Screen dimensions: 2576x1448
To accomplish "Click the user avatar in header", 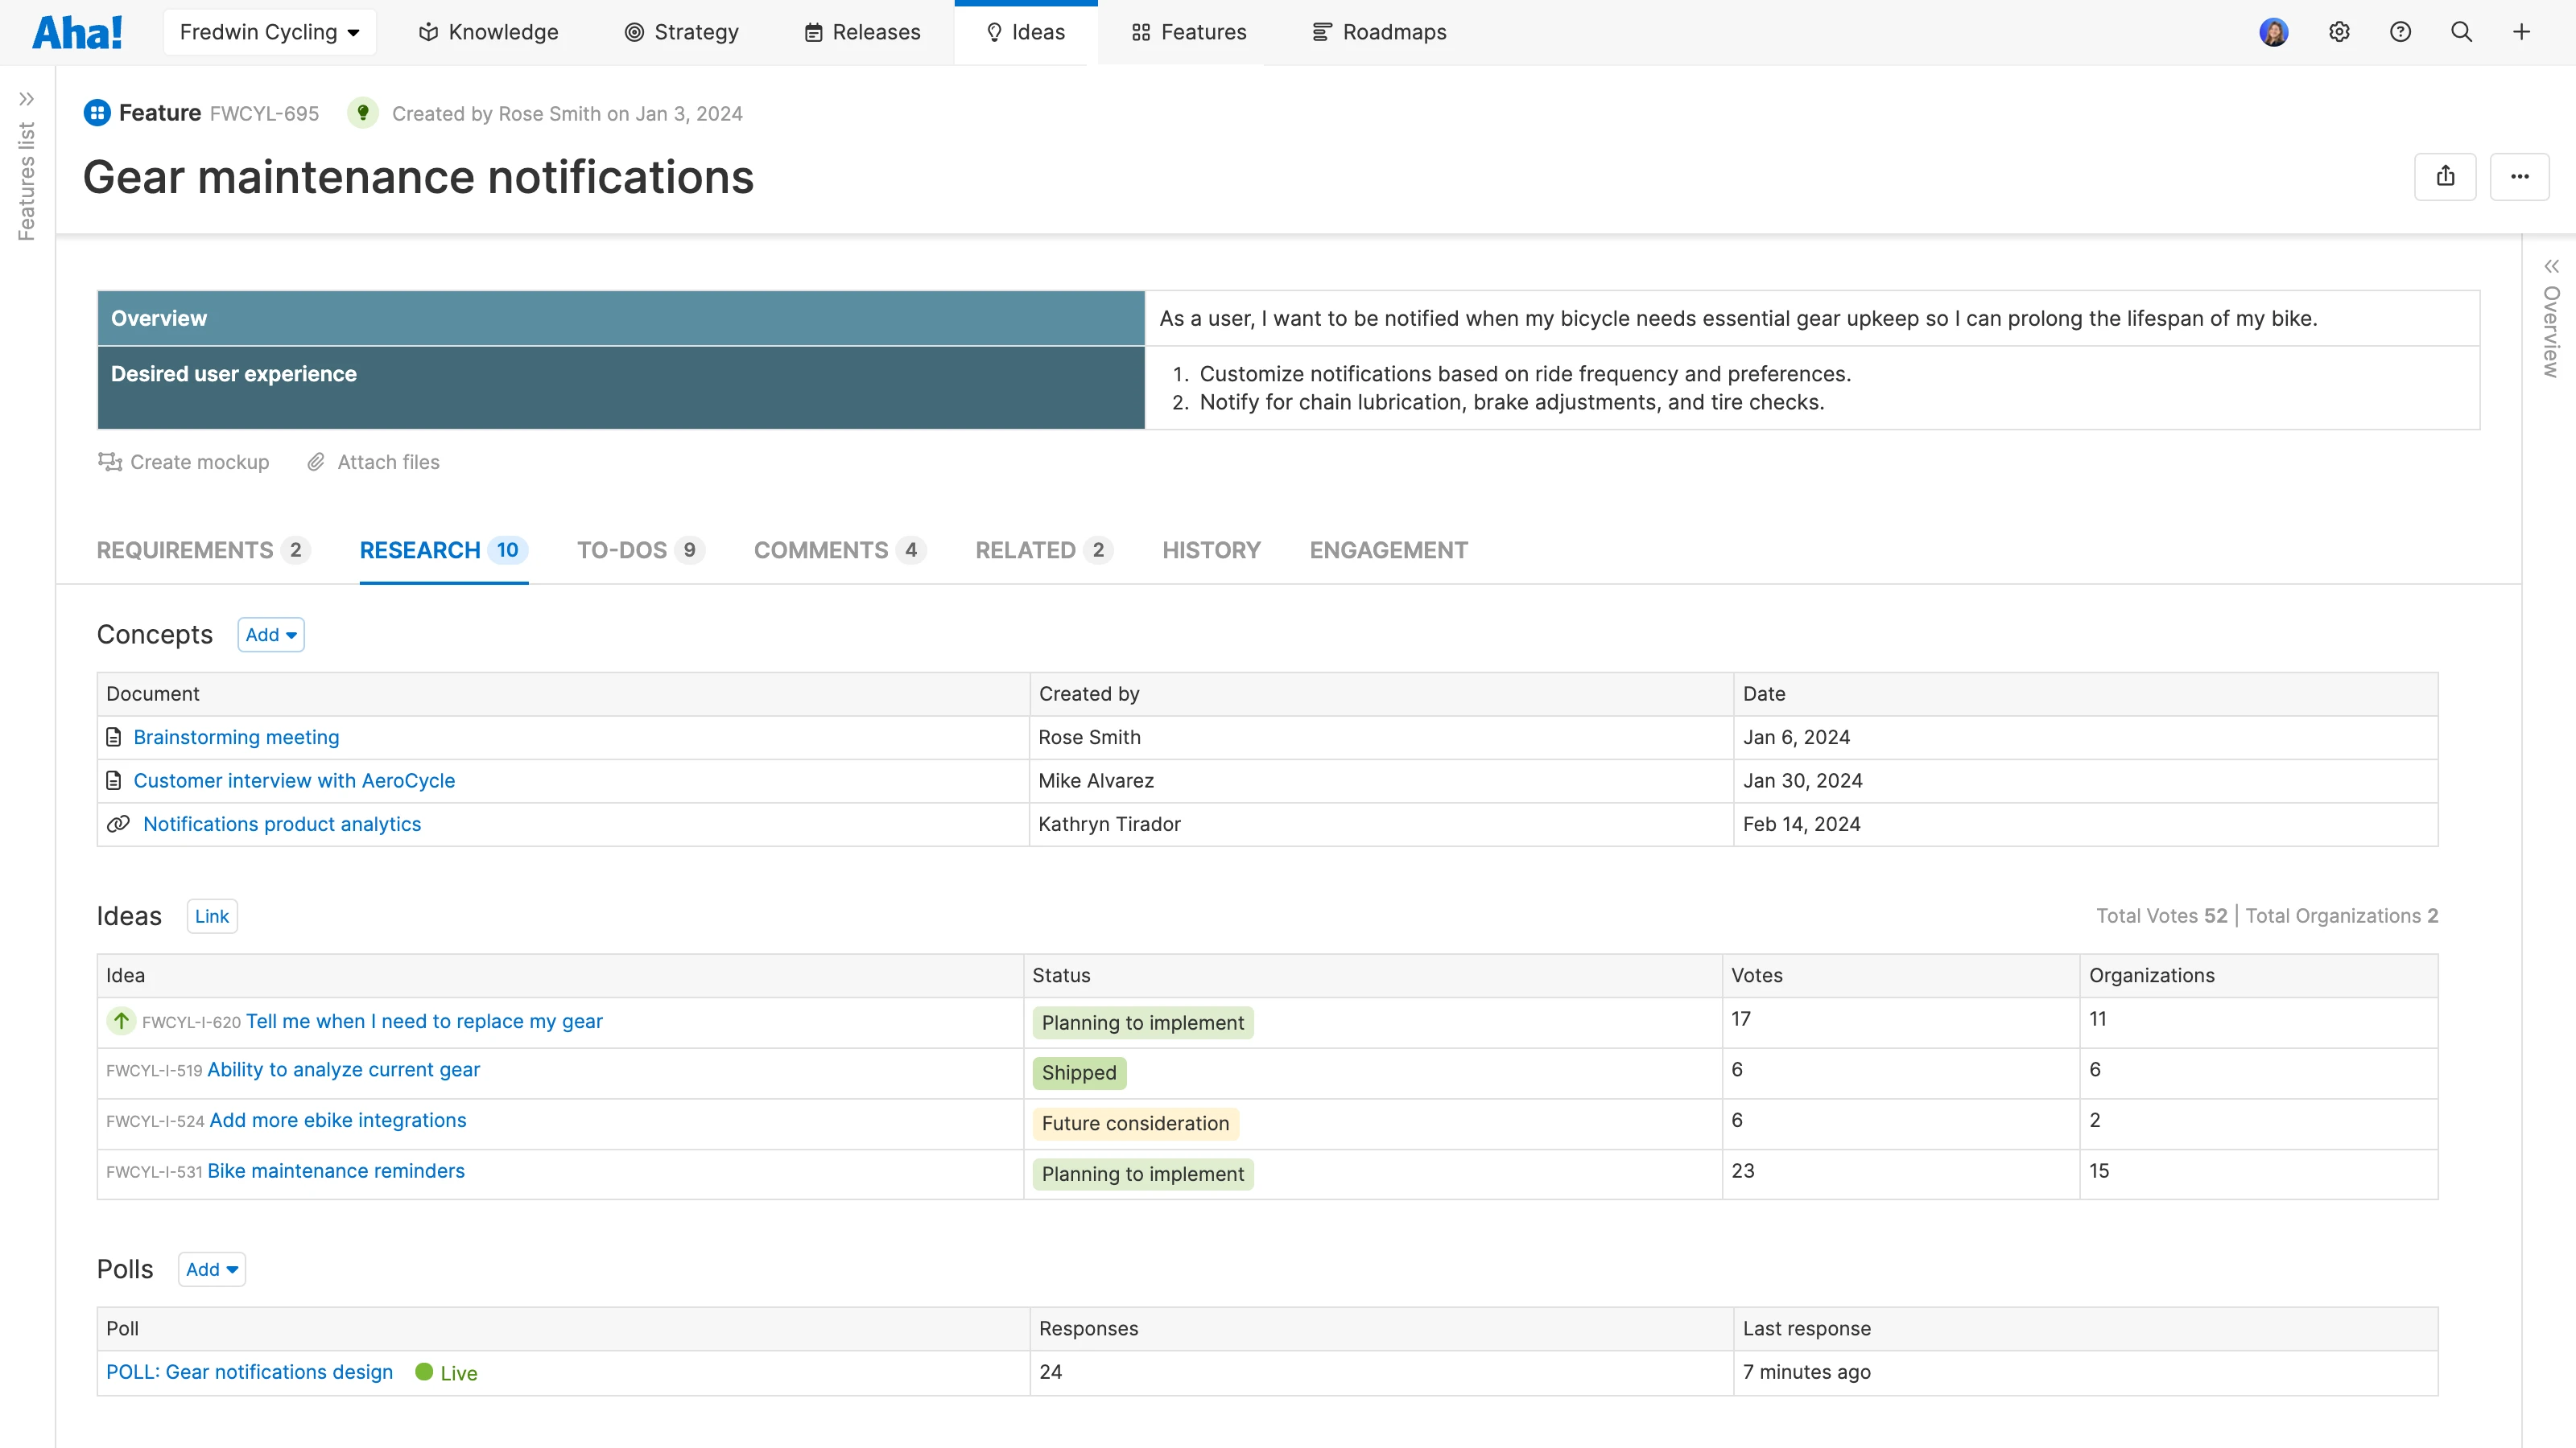I will coord(2273,32).
